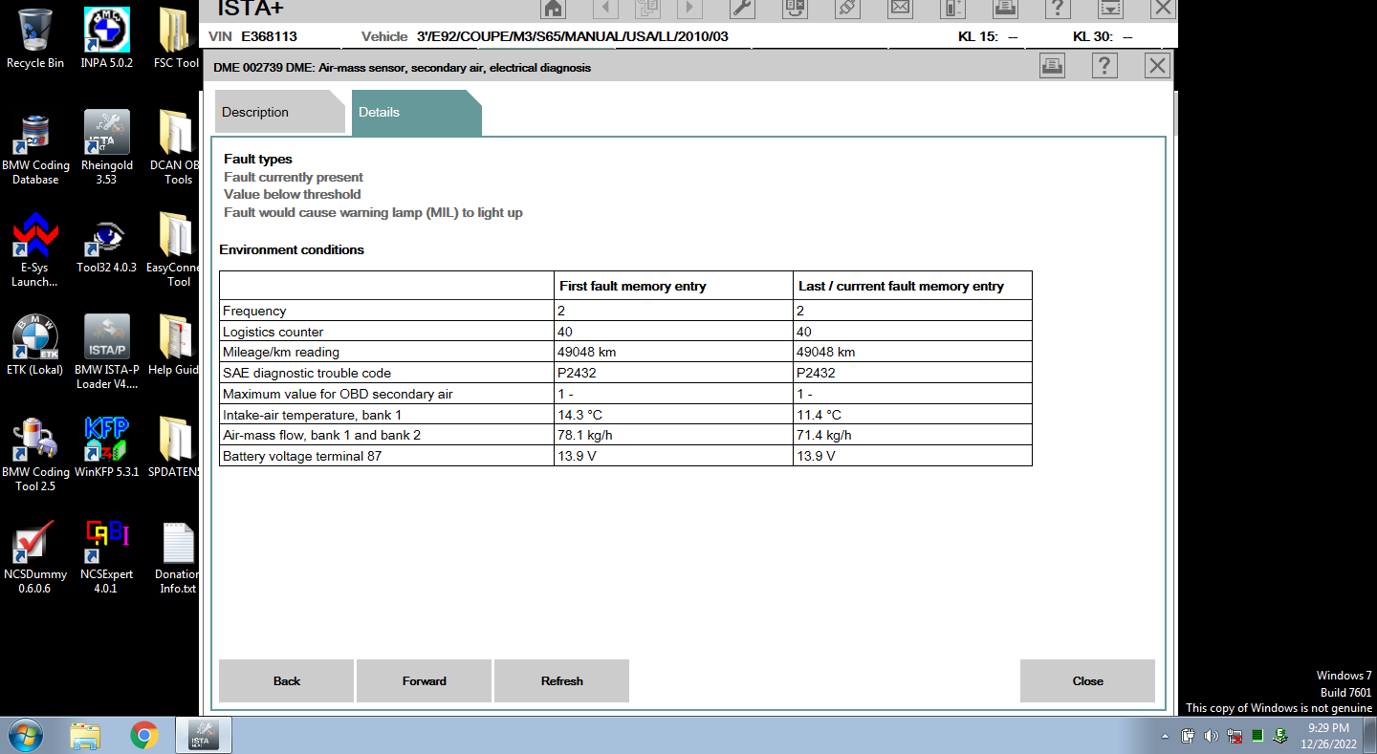Image resolution: width=1377 pixels, height=754 pixels.
Task: Click the vehicle description 3'/E92/COUPE/M3 text
Action: pos(572,36)
